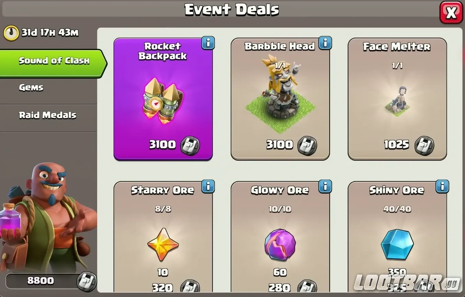Buy Rocket Backpack for 3100 medals
465x297 pixels.
point(174,145)
